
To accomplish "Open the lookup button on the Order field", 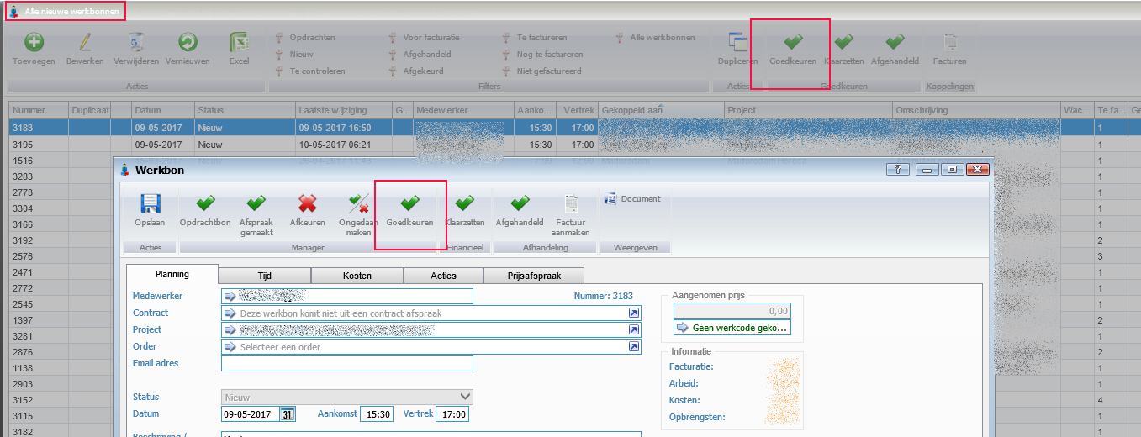I will pyautogui.click(x=633, y=347).
